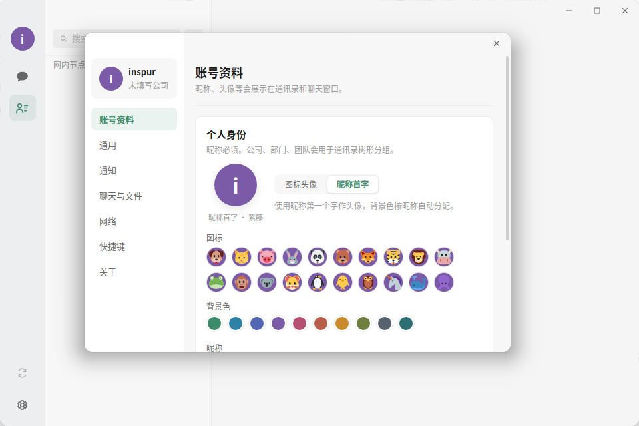Screen dimensions: 639x426
Task: Switch to the 昵称首字 avatar mode
Action: 353,184
